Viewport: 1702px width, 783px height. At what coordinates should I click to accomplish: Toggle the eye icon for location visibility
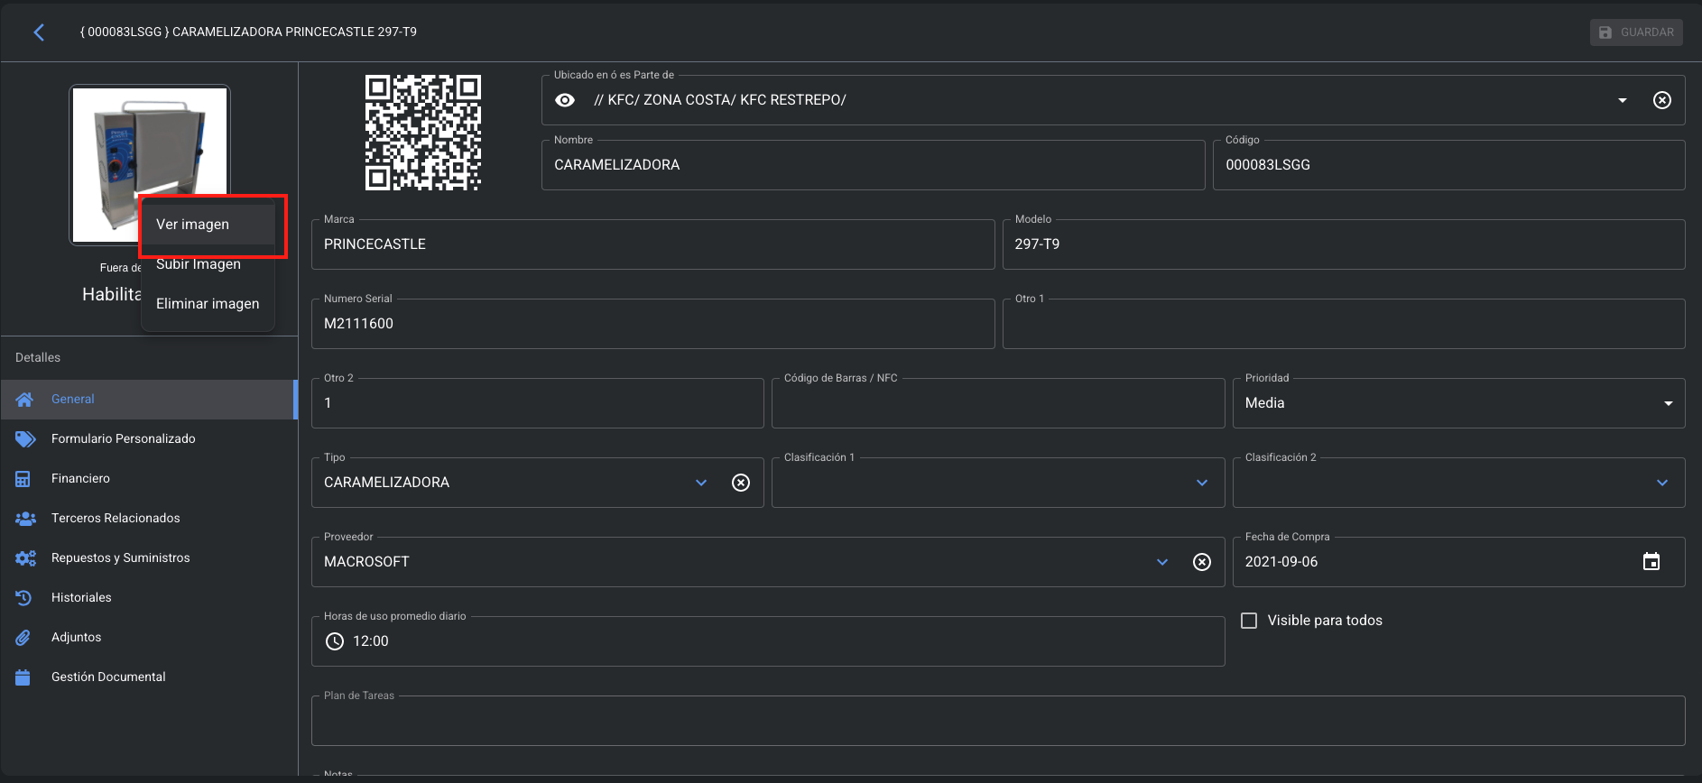point(565,100)
